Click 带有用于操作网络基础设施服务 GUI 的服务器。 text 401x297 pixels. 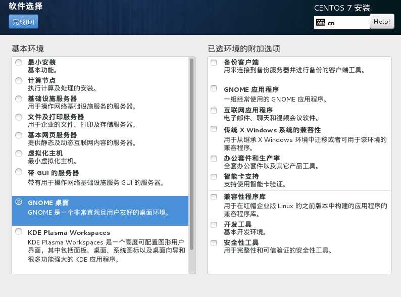coord(96,183)
